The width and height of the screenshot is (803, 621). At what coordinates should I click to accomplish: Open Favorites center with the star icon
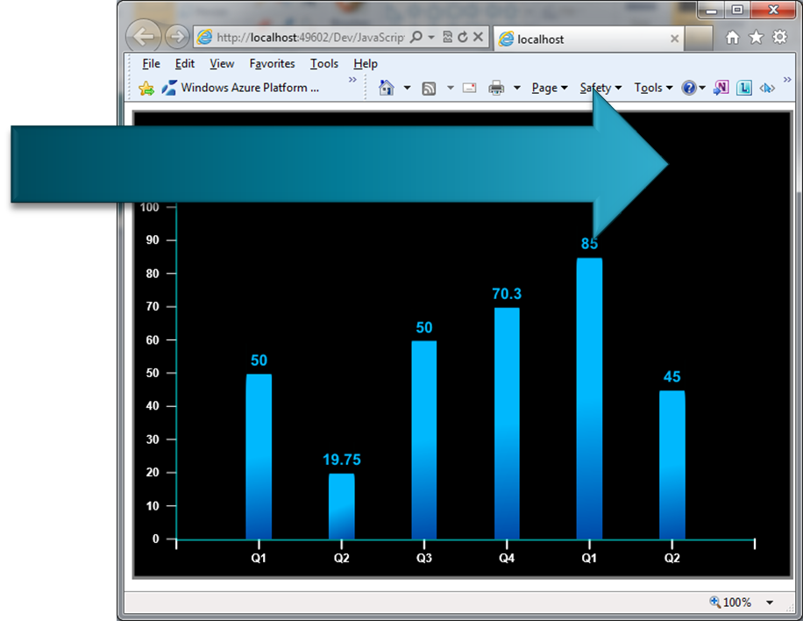(757, 37)
